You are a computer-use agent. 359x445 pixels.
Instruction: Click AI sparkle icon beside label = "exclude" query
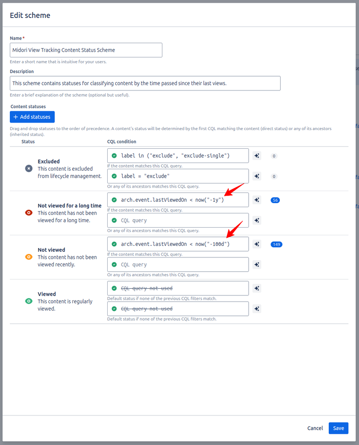[257, 176]
